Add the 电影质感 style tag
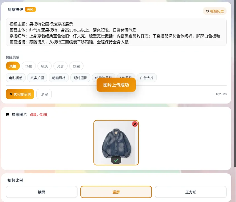Image resolution: width=236 pixels, height=202 pixels. tap(16, 78)
